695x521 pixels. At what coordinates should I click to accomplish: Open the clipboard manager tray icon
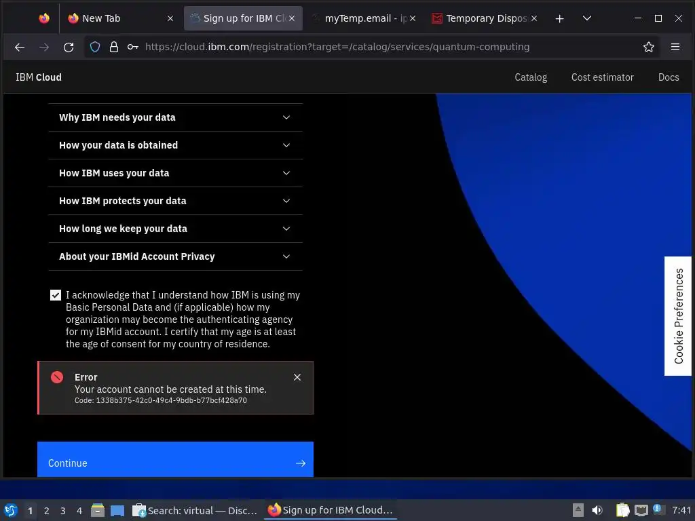click(x=623, y=510)
